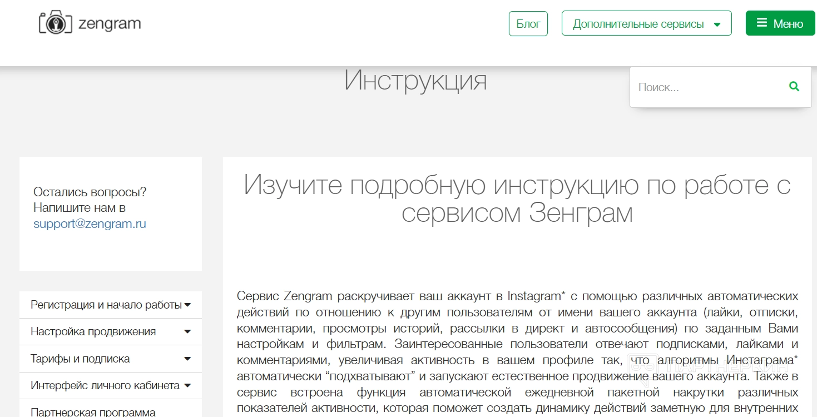Expand arrow next to Регистрация и начало работы
This screenshot has height=417, width=817.
pyautogui.click(x=187, y=305)
